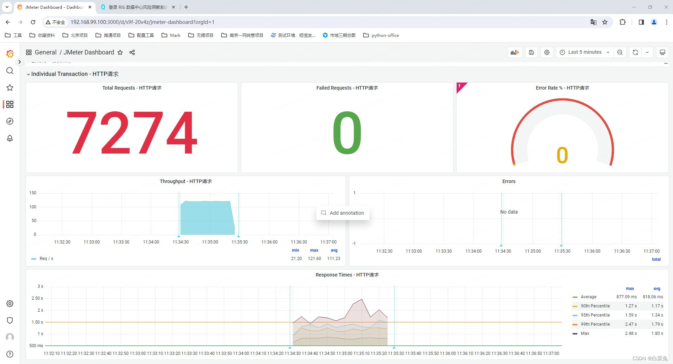The width and height of the screenshot is (673, 364).
Task: Bookmark page with star in address bar
Action: 605,22
